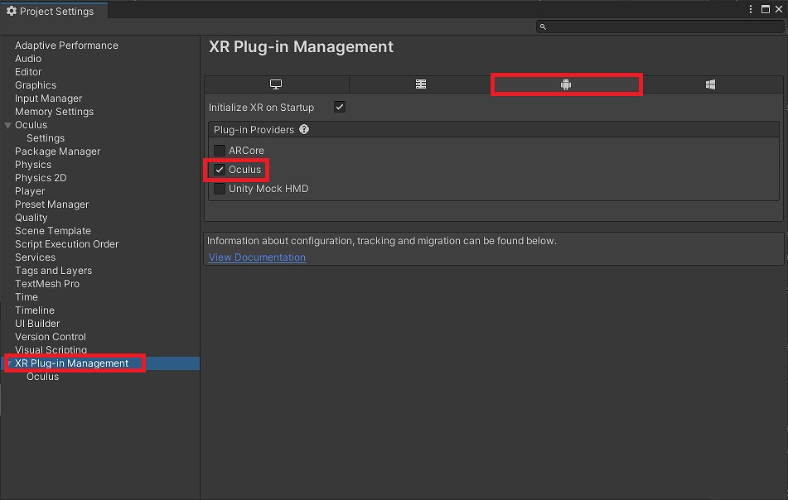This screenshot has height=500, width=788.
Task: Click the Plug-in Providers help icon
Action: tap(304, 129)
